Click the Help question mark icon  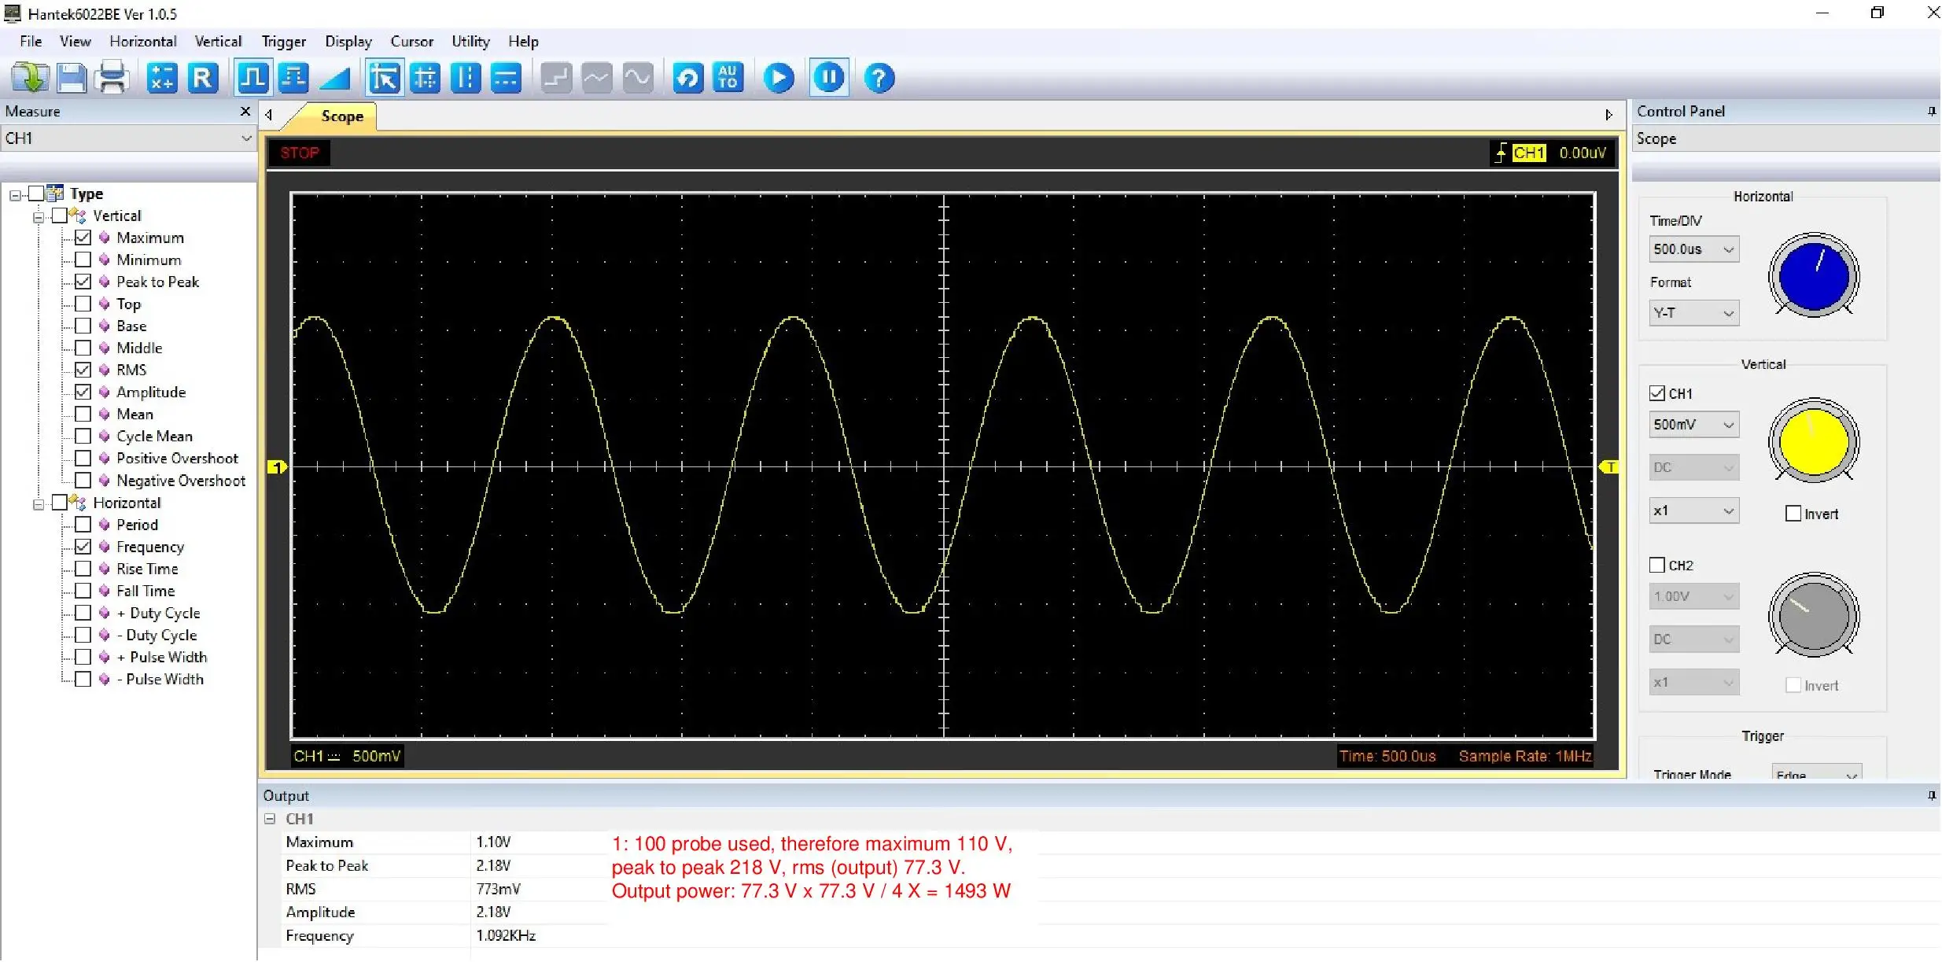pos(879,78)
